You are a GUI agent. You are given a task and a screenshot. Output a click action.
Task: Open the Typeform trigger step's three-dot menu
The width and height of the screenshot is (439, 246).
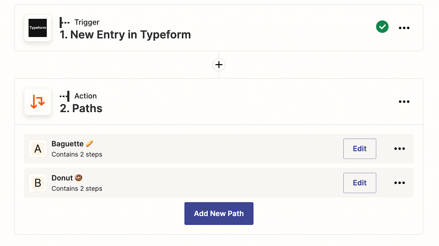tap(404, 28)
